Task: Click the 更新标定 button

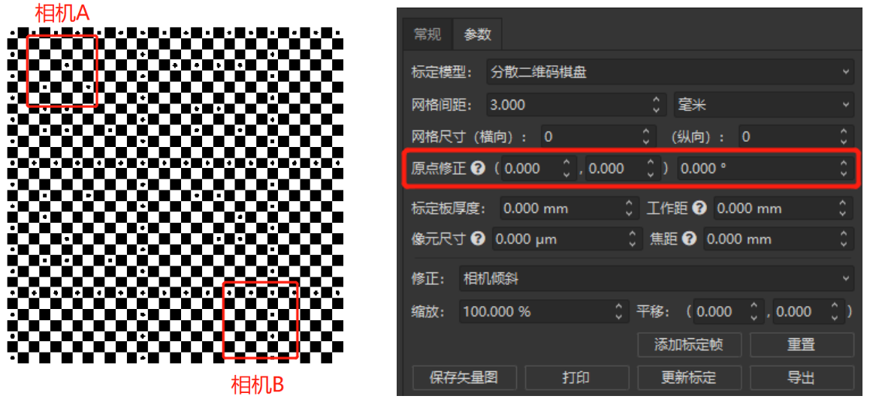Action: click(x=689, y=377)
